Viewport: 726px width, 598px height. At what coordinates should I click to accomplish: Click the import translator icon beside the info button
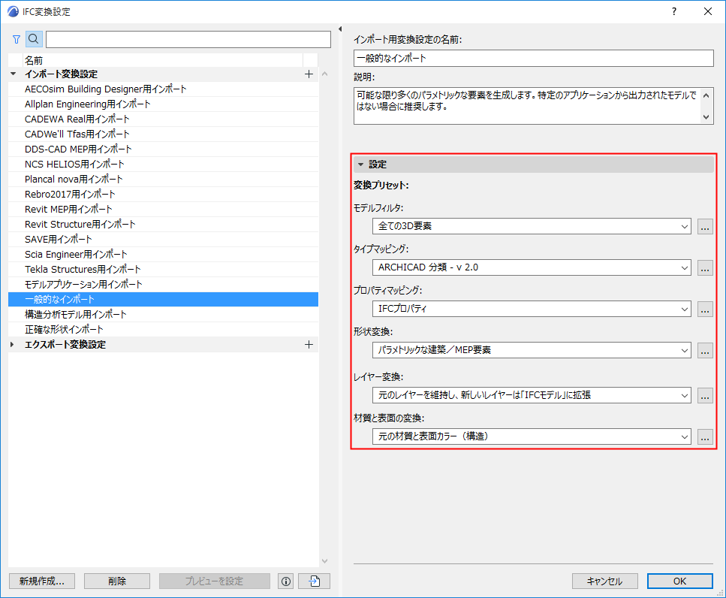[313, 581]
